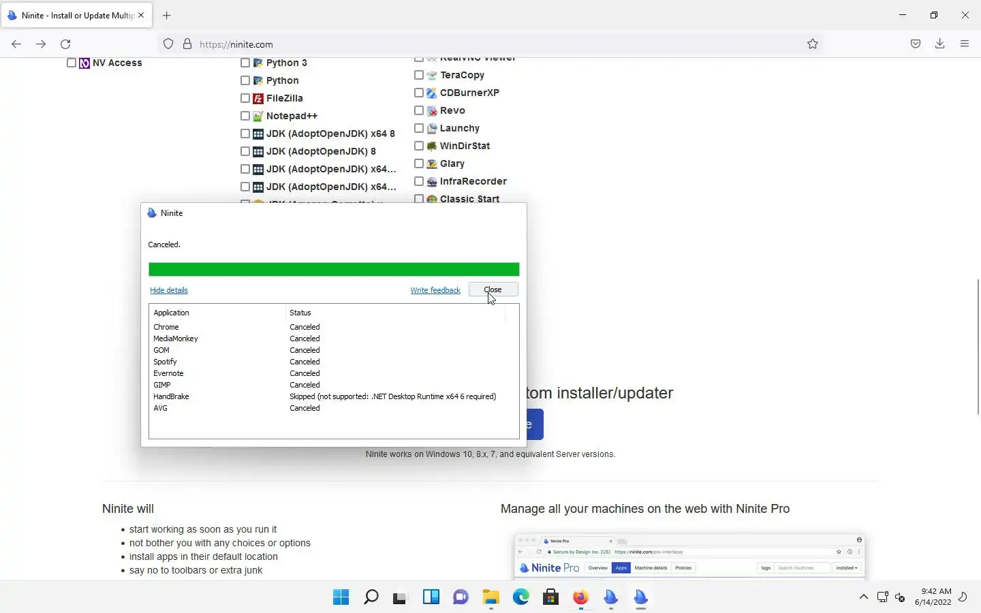Image resolution: width=981 pixels, height=613 pixels.
Task: Click the FileZilla app icon
Action: 258,98
